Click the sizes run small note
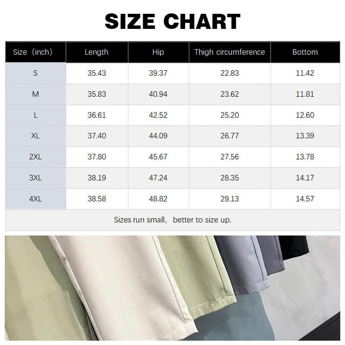345x345 pixels. point(172,220)
